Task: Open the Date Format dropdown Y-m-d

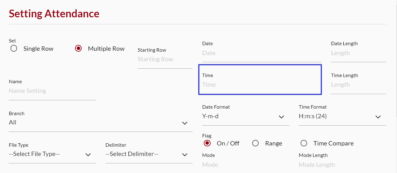Action: (x=246, y=116)
